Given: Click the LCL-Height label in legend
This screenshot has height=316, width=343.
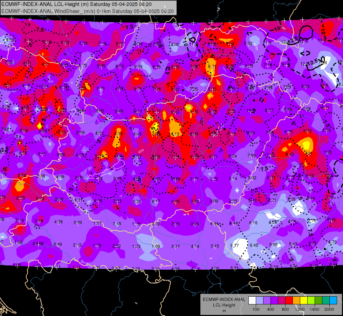Looking at the screenshot, I should coord(224,305).
